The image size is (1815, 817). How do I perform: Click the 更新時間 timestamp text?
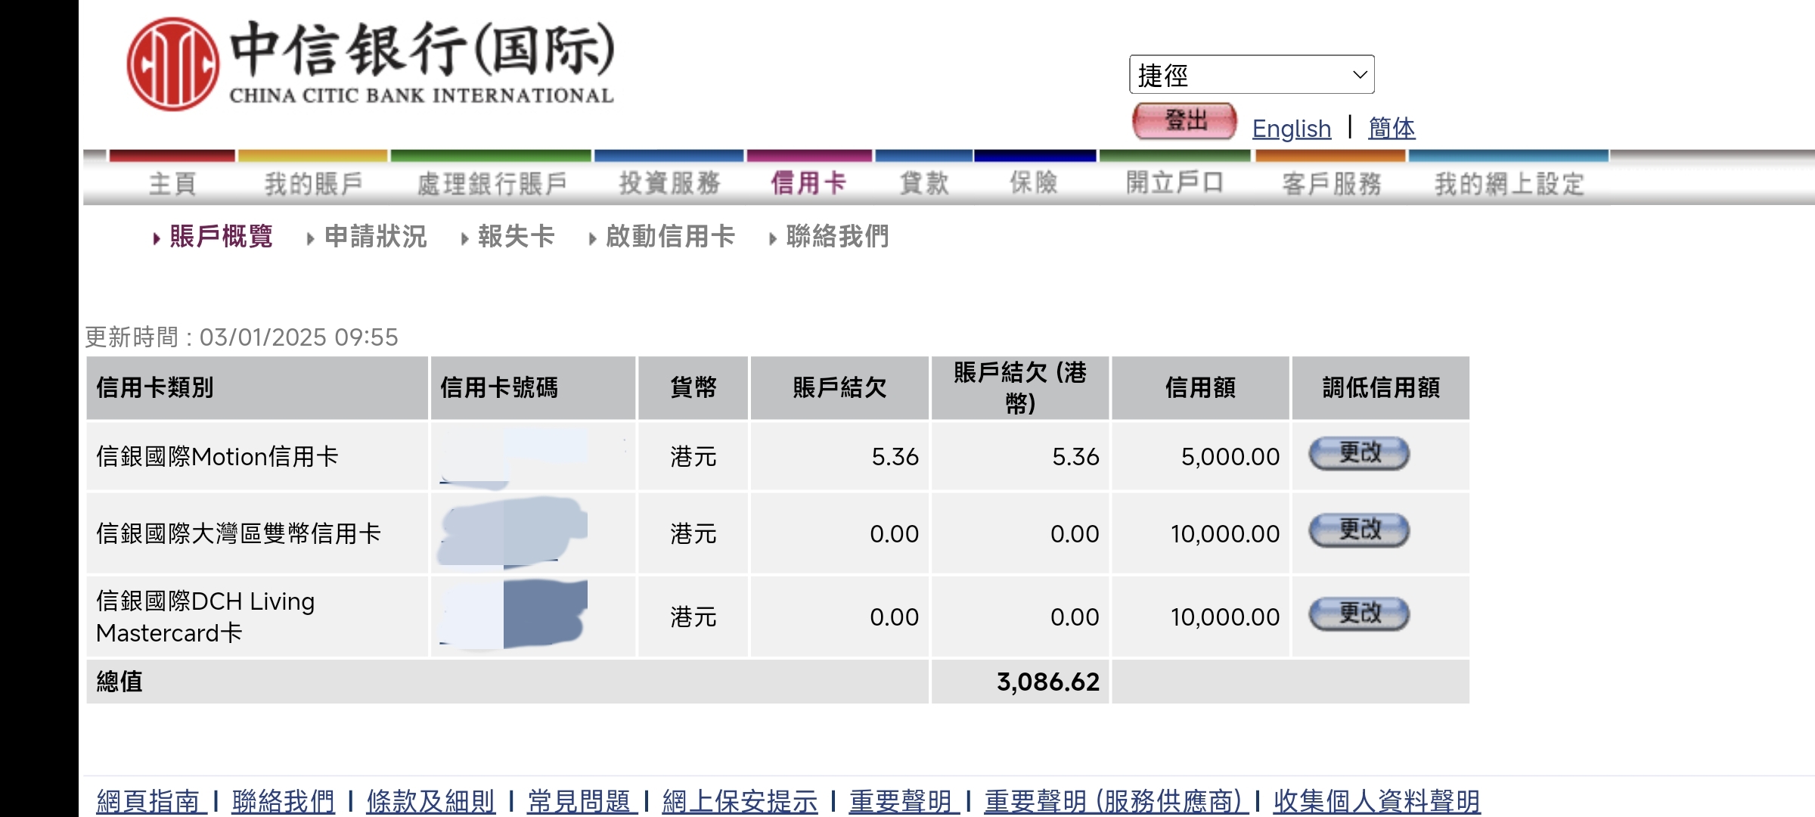(x=241, y=337)
